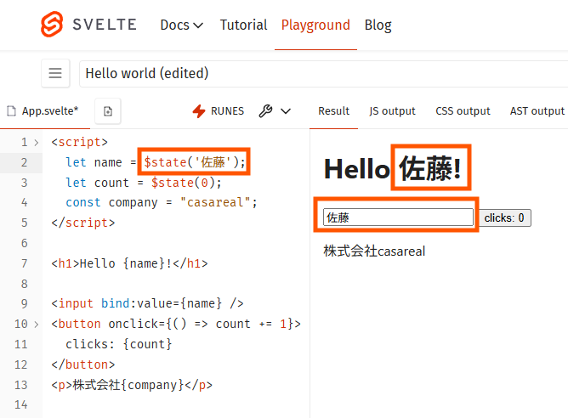Switch to the JS output tab
Screen dimensions: 568x418
click(x=392, y=111)
